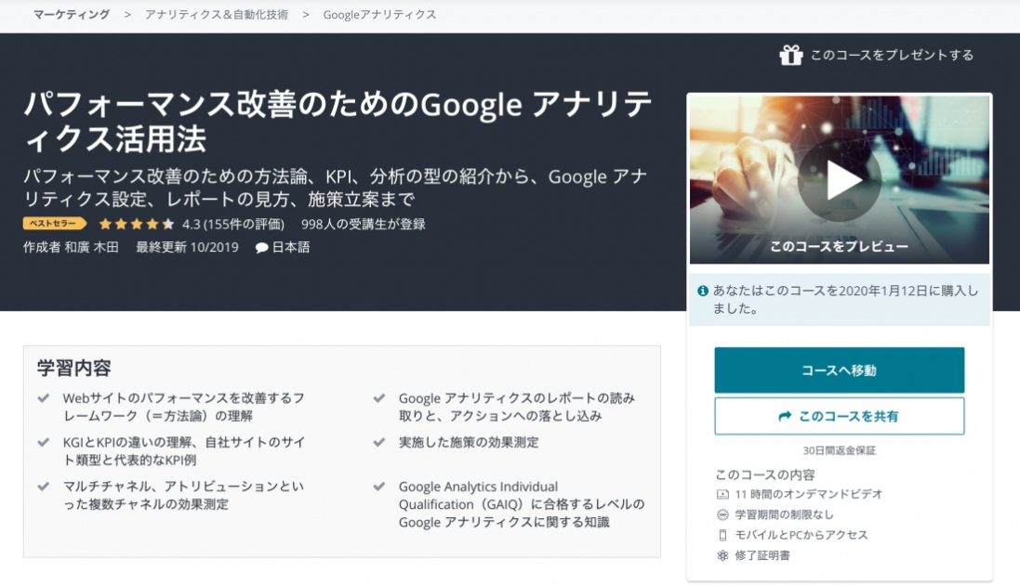Click 998人の受講生が登録 text
Screen dimensions: 1020x585
pos(363,225)
